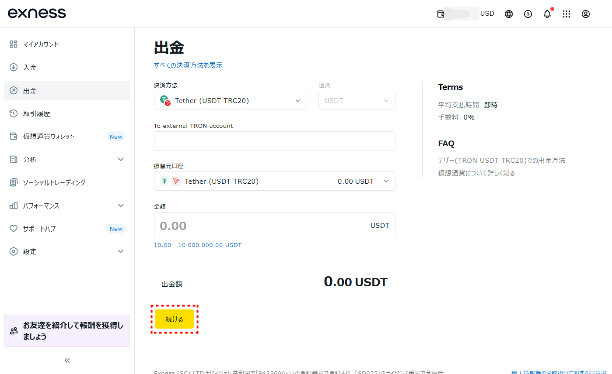Image resolution: width=612 pixels, height=374 pixels.
Task: Select 出金 in sidebar
Action: coord(67,90)
